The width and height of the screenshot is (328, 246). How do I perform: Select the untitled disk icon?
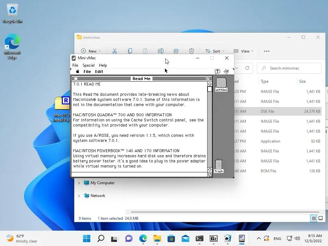tap(221, 85)
